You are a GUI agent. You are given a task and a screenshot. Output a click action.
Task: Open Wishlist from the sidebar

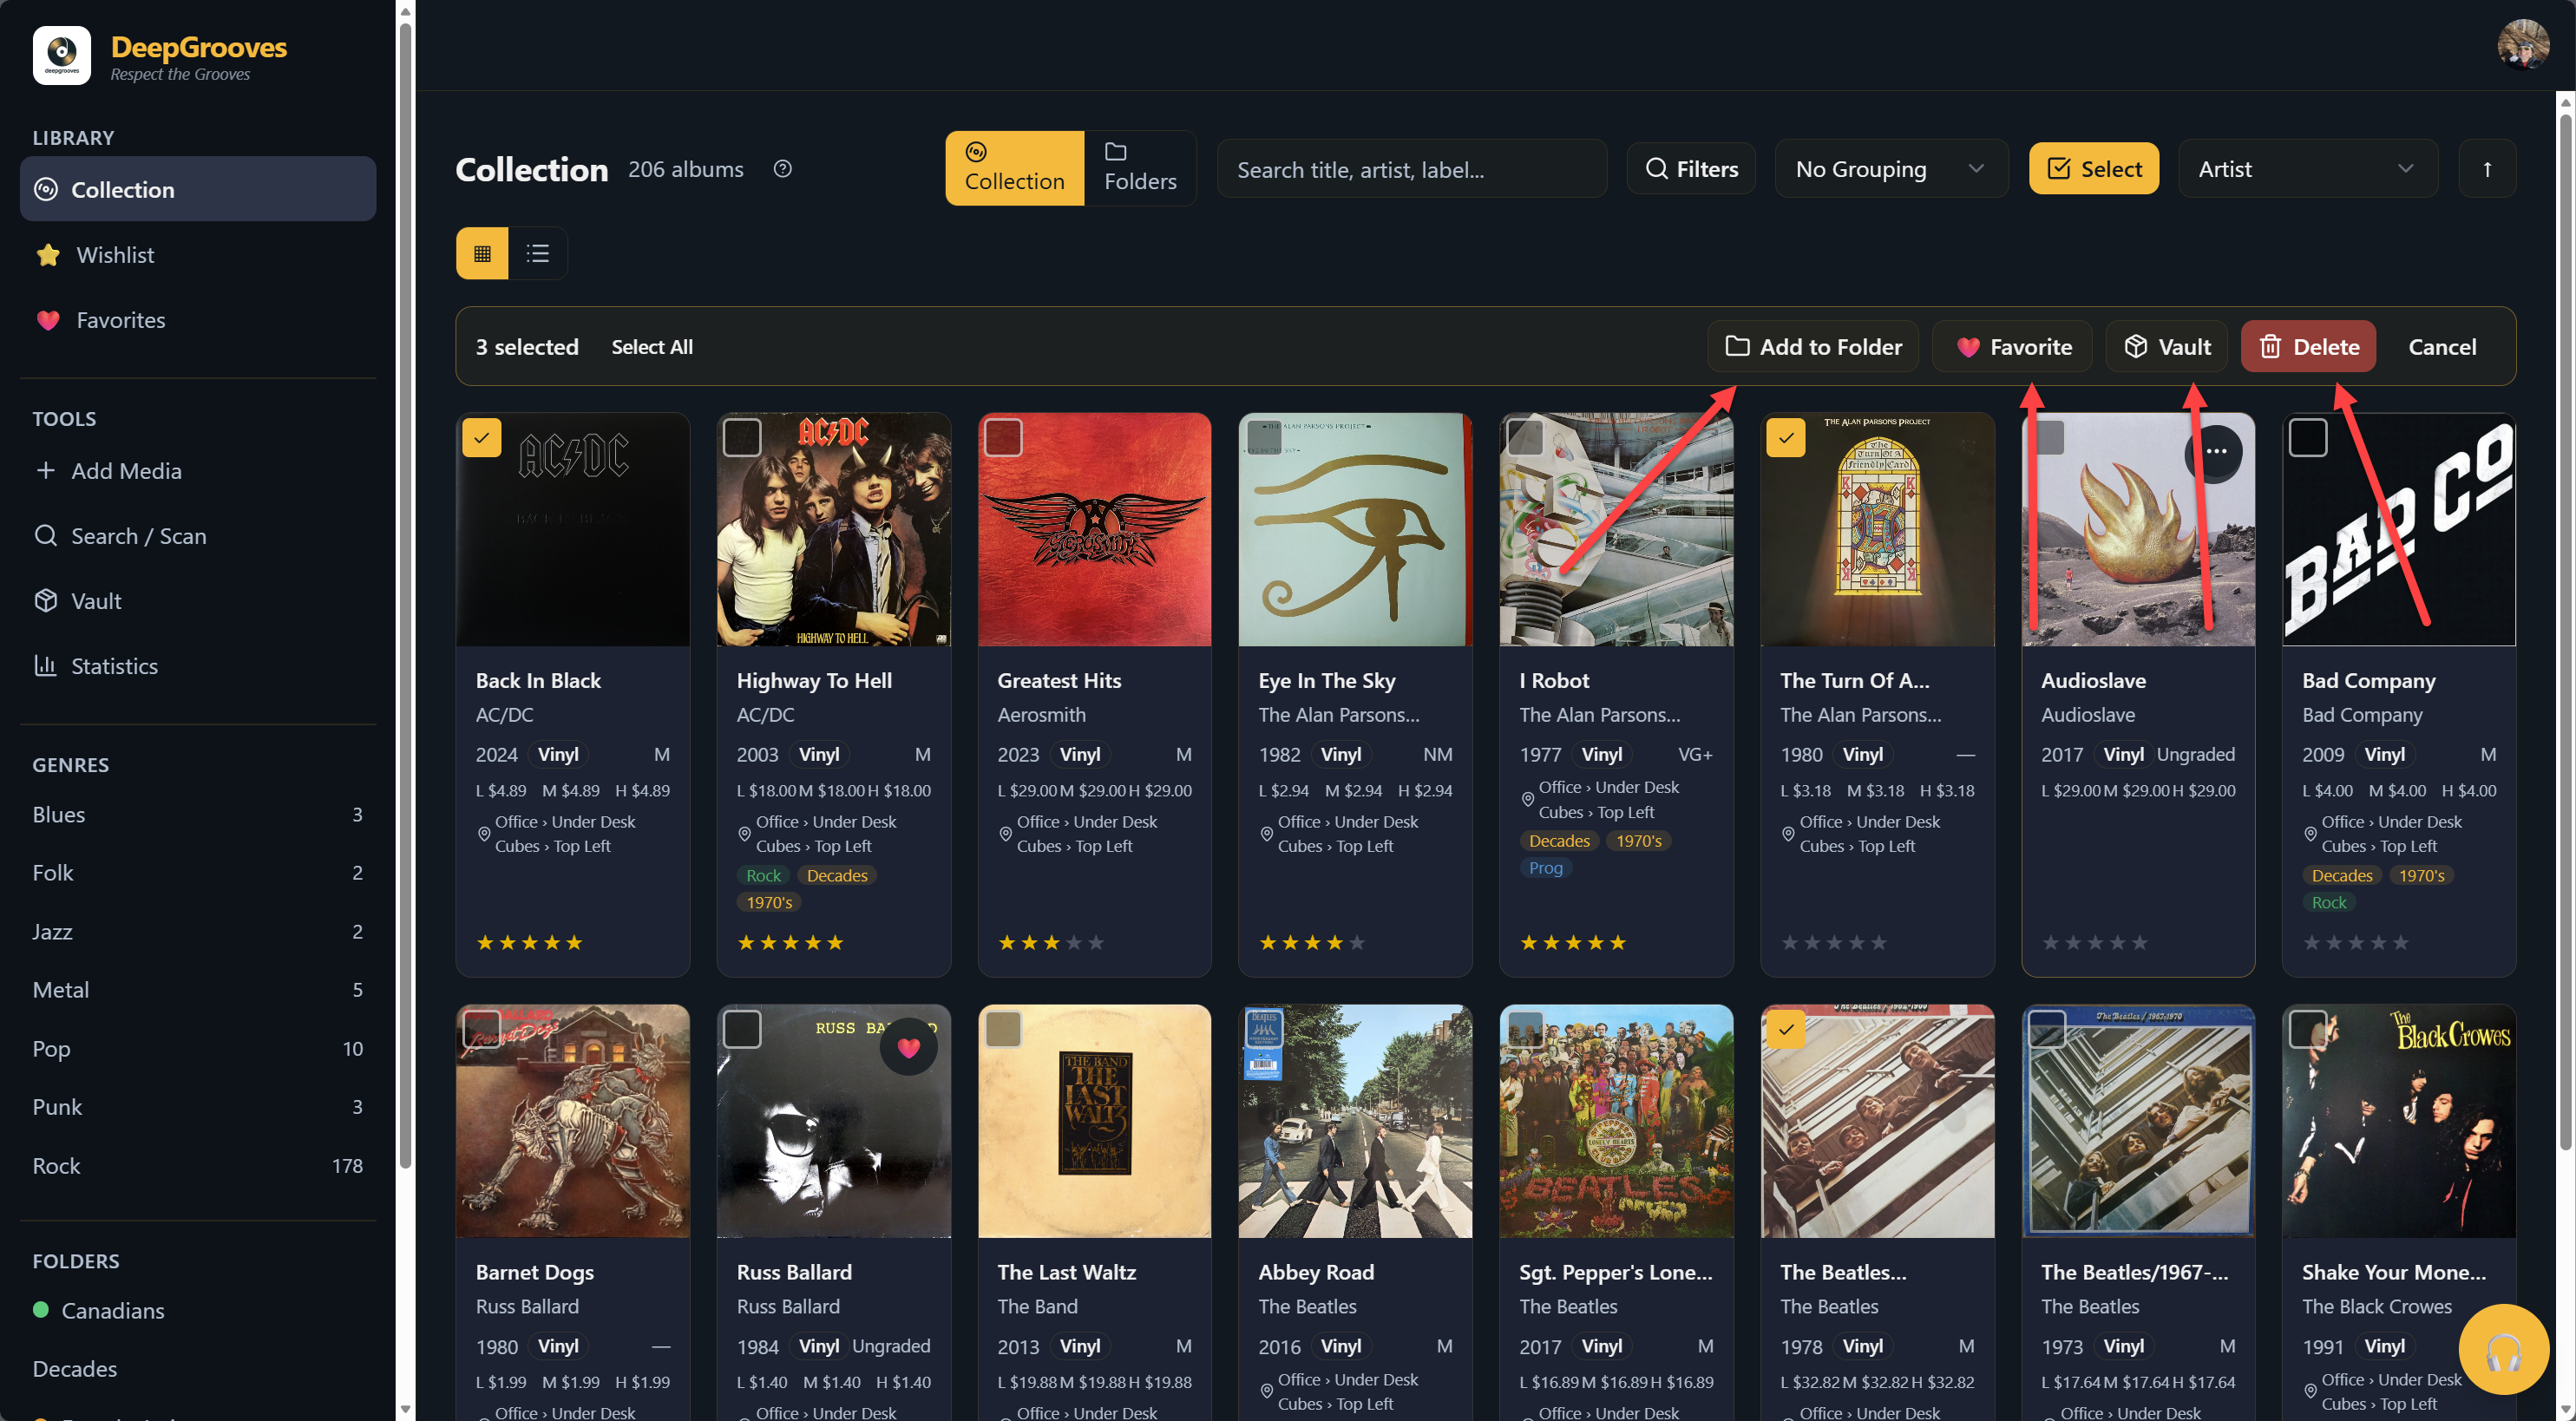click(x=197, y=255)
